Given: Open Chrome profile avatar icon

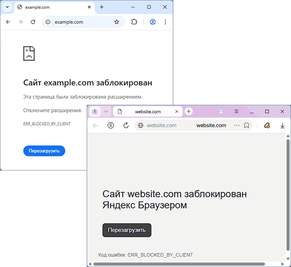Looking at the screenshot, I should (x=152, y=22).
